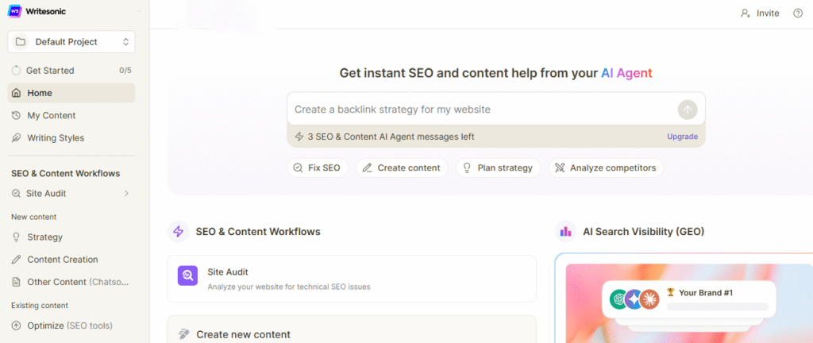The image size is (813, 343).
Task: Click the Your Brand #1 AI logos cluster
Action: pyautogui.click(x=634, y=299)
